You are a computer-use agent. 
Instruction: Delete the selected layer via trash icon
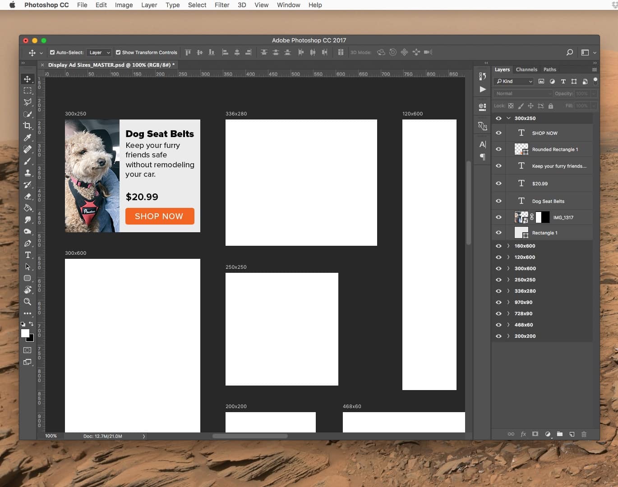tap(584, 434)
